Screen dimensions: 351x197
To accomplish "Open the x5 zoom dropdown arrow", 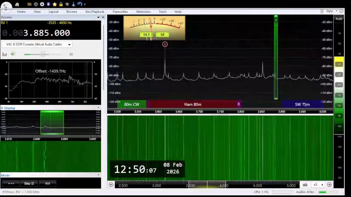I will tap(322, 185).
